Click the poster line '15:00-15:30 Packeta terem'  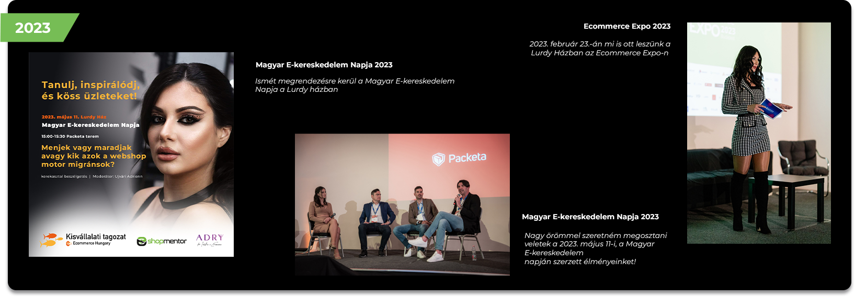70,136
